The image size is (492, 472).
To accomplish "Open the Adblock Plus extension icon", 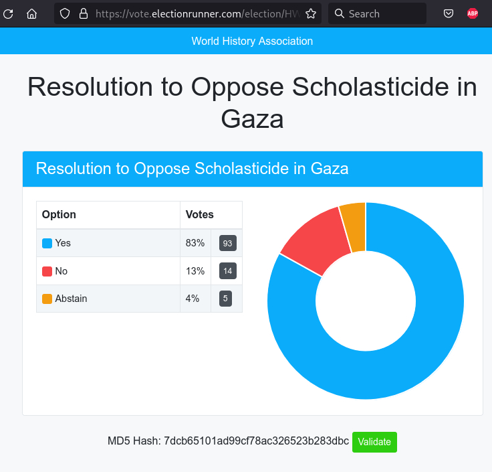I will coord(473,13).
